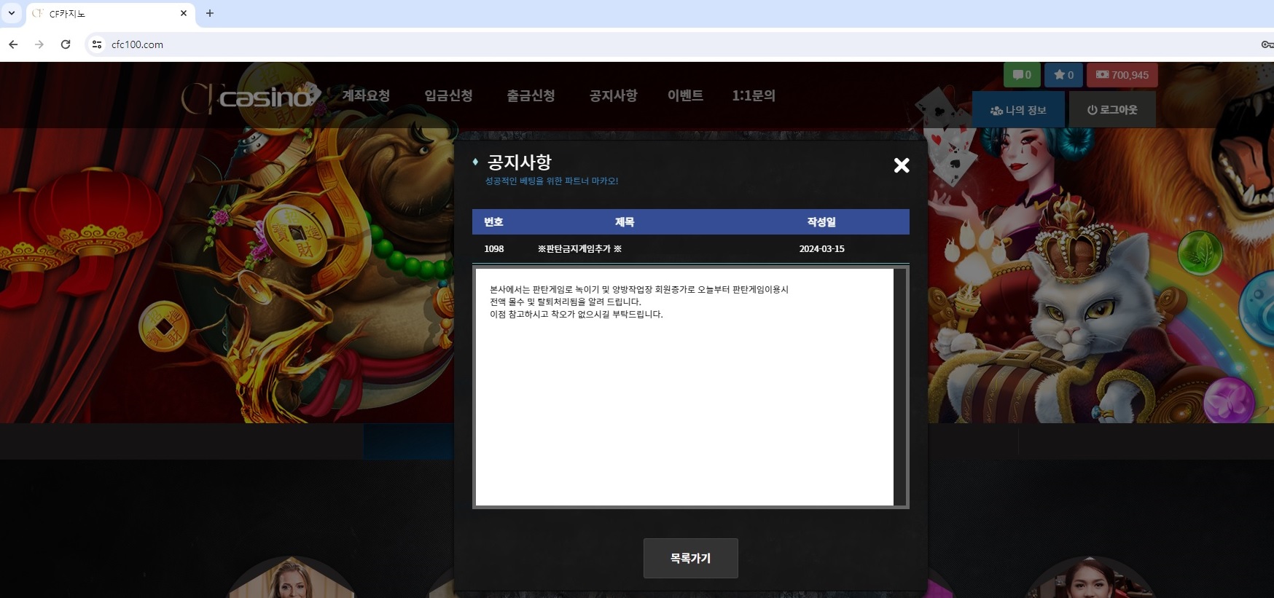Select the 이벤트 menu item
This screenshot has width=1274, height=598.
[685, 95]
